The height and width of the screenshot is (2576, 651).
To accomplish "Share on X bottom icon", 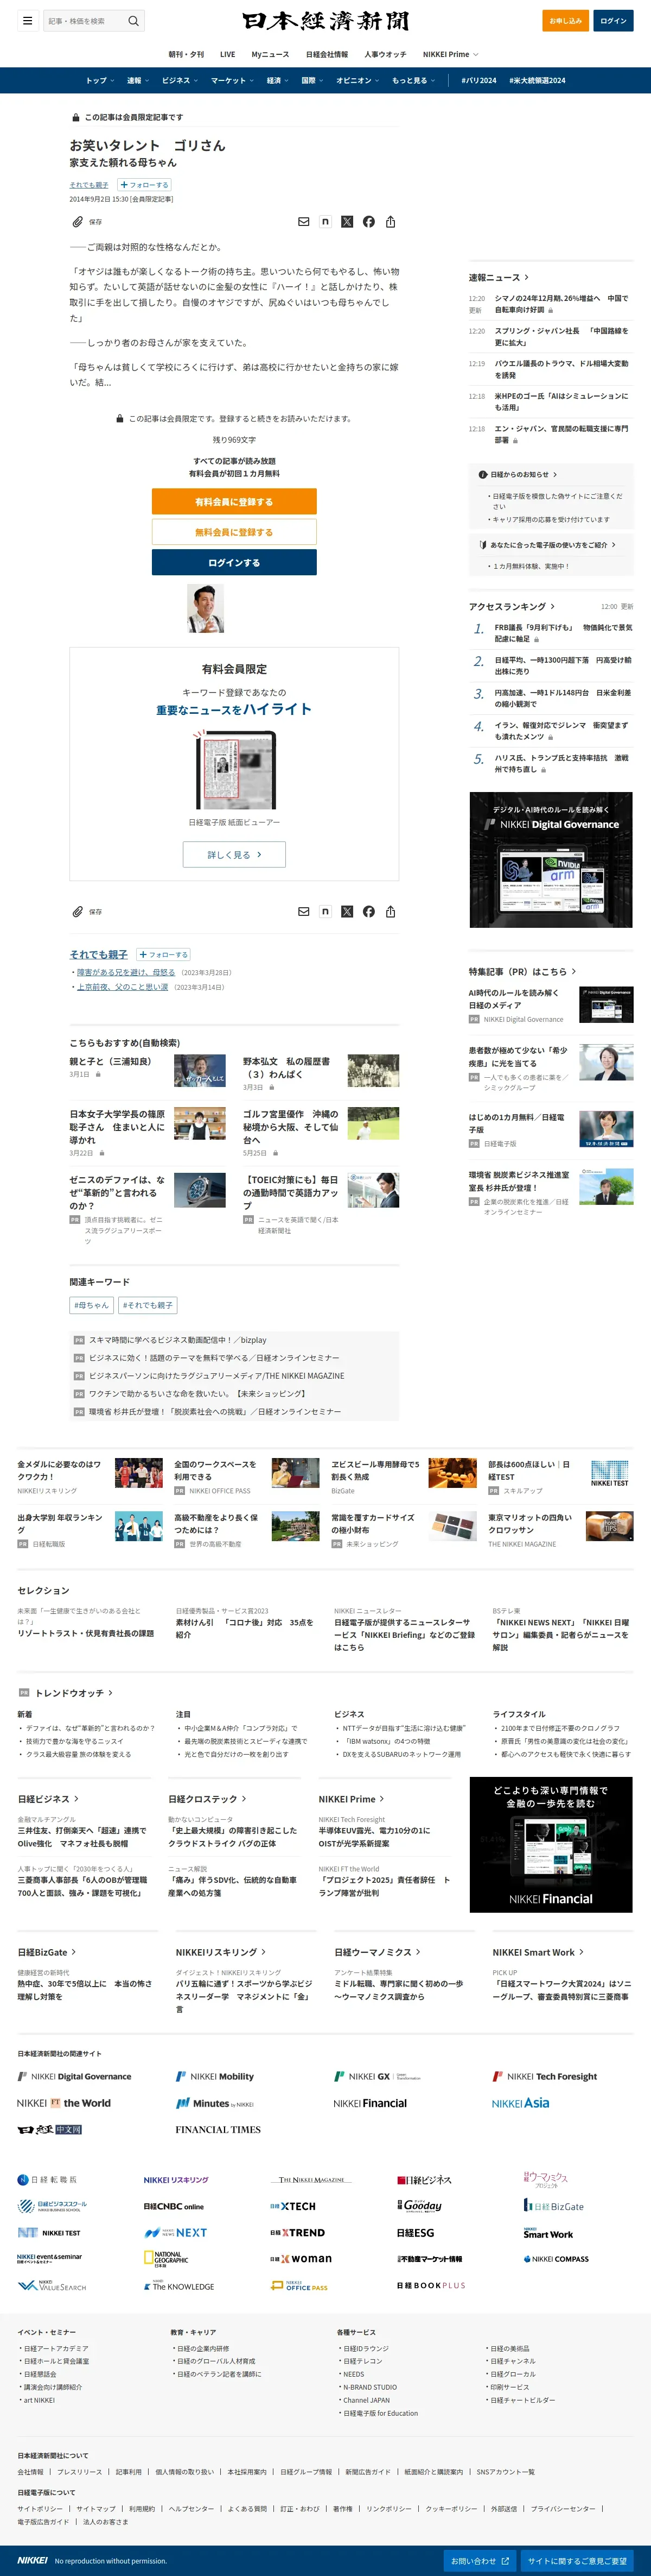I will pos(347,912).
